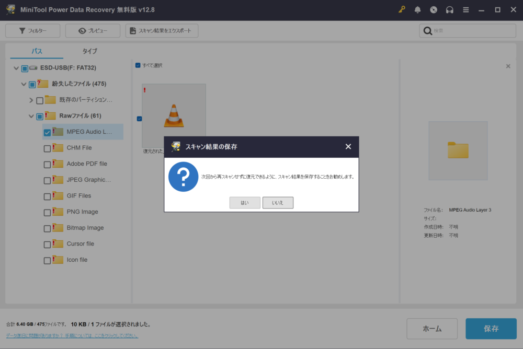Click the search magnifier icon
The height and width of the screenshot is (349, 523).
point(427,31)
